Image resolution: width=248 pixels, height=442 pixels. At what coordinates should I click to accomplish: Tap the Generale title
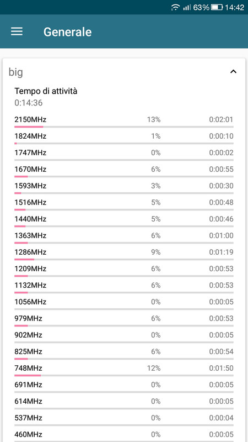67,32
